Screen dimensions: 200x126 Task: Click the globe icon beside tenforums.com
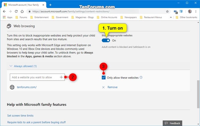[x=12, y=87]
